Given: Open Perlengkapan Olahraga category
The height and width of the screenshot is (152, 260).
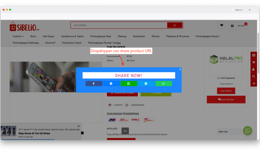Looking at the screenshot, I should [26, 43].
